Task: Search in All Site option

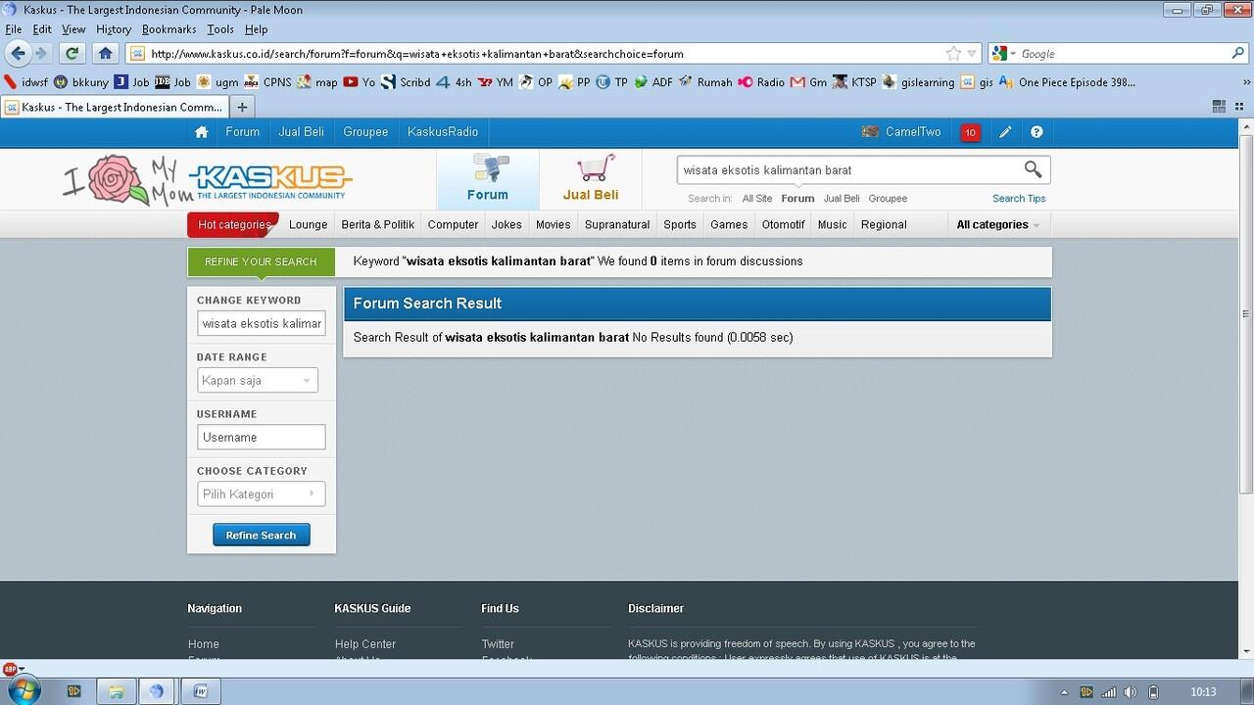Action: [x=757, y=198]
